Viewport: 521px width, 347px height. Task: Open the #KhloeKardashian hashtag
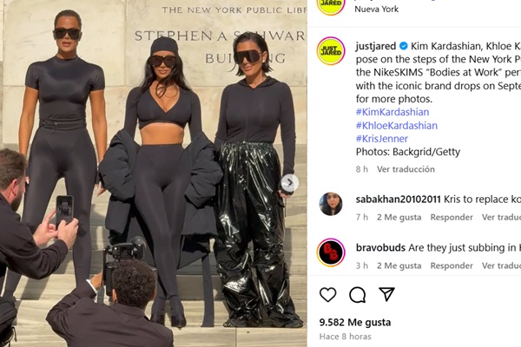[x=397, y=126]
